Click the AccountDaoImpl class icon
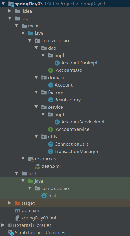This screenshot has width=130, height=236. tap(57, 63)
